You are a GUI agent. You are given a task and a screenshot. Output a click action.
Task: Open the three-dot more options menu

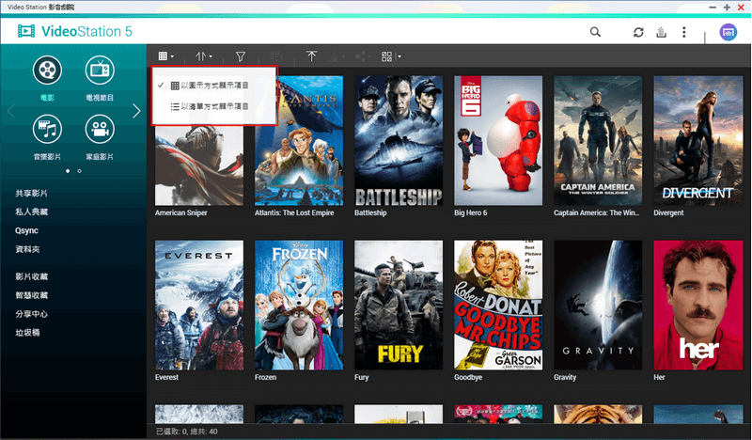point(684,32)
